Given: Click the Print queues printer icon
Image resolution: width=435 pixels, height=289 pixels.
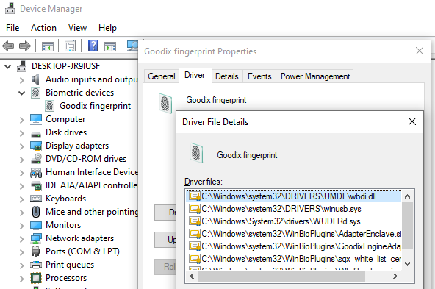Looking at the screenshot, I should pyautogui.click(x=36, y=265).
